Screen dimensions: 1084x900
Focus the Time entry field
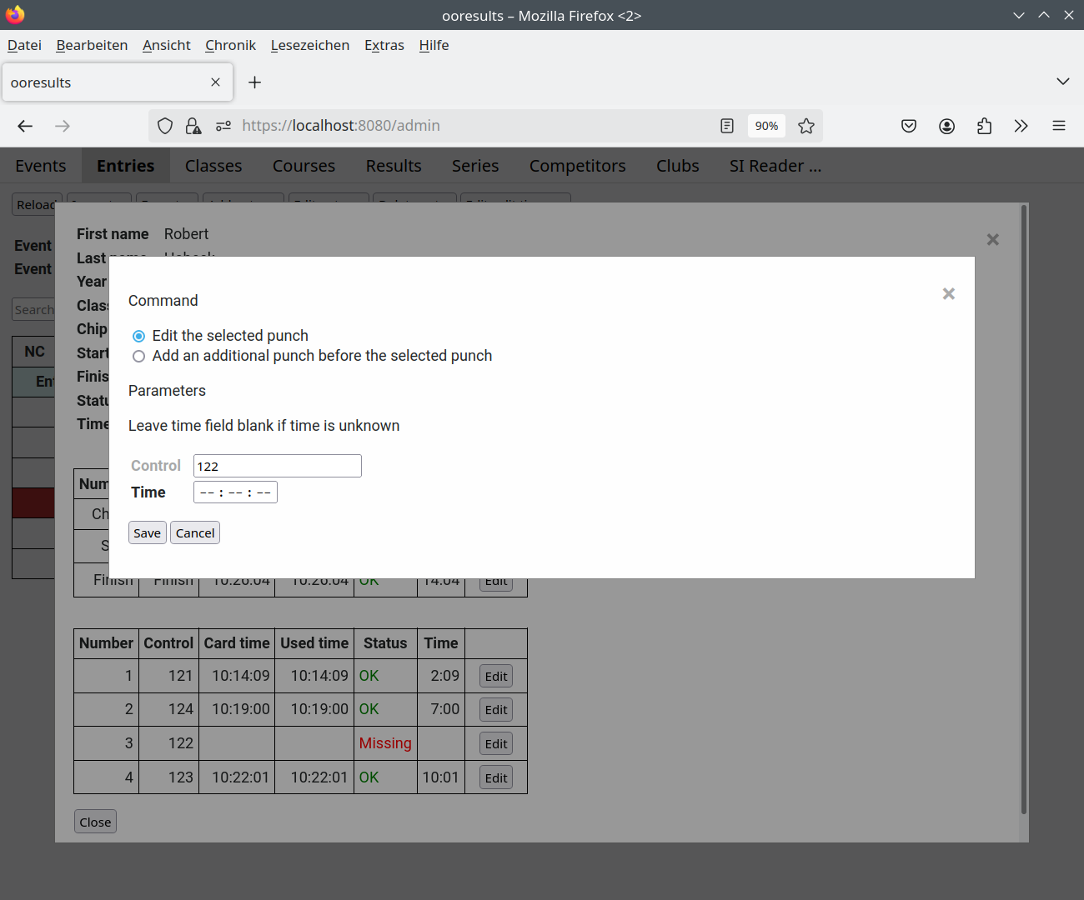[235, 492]
